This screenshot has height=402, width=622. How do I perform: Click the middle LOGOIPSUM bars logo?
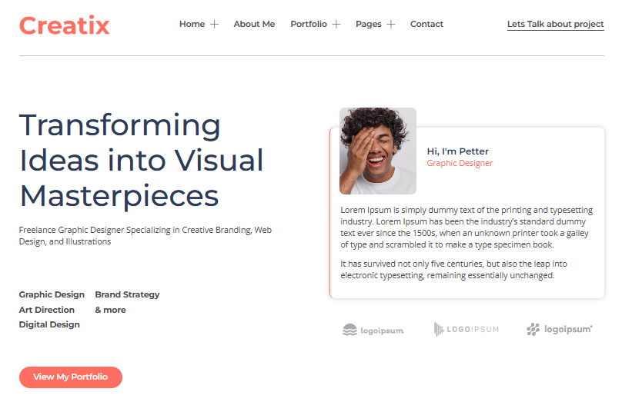pos(466,329)
